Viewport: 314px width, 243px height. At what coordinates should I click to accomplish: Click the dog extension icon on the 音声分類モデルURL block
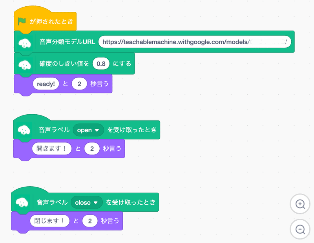tap(25, 42)
